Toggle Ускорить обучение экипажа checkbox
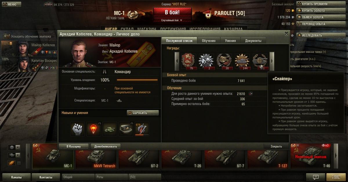Screen dimensions: 348x182 6,36
